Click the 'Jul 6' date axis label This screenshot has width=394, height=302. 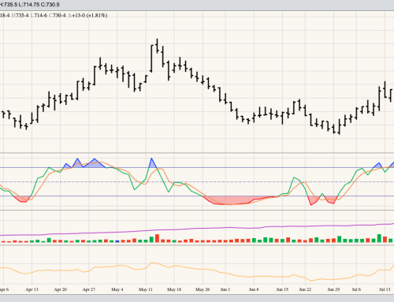point(356,289)
